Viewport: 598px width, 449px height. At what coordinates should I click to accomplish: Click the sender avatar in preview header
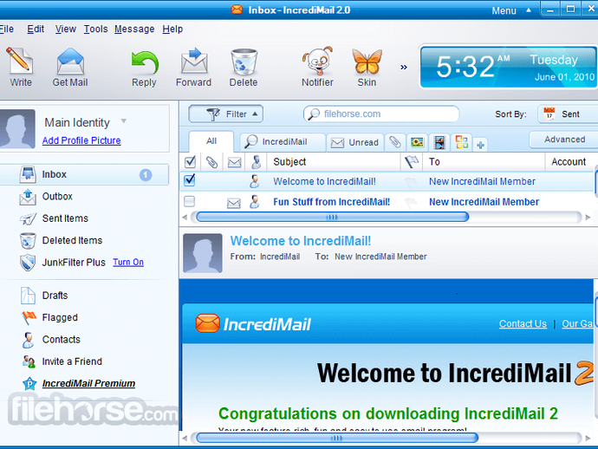click(203, 253)
